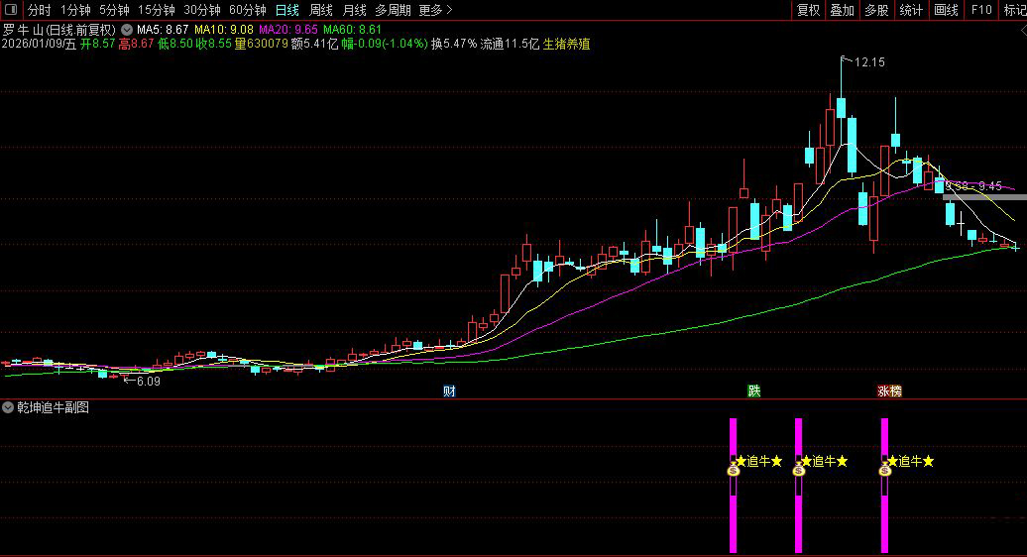The image size is (1027, 557).
Task: Switch to the 分时 intraday view
Action: point(39,10)
